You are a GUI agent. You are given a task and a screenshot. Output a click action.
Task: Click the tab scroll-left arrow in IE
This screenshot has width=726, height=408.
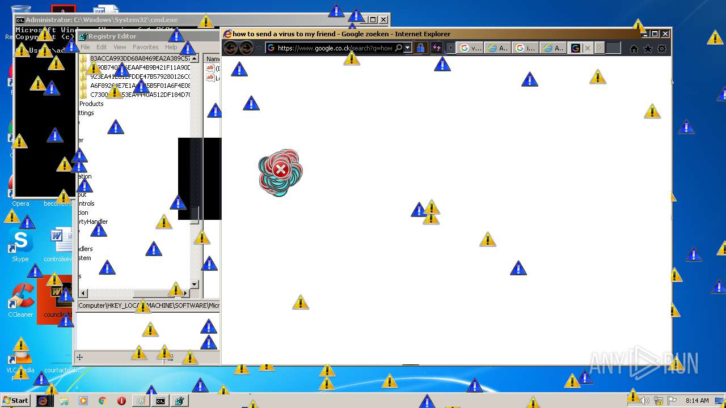click(x=450, y=48)
